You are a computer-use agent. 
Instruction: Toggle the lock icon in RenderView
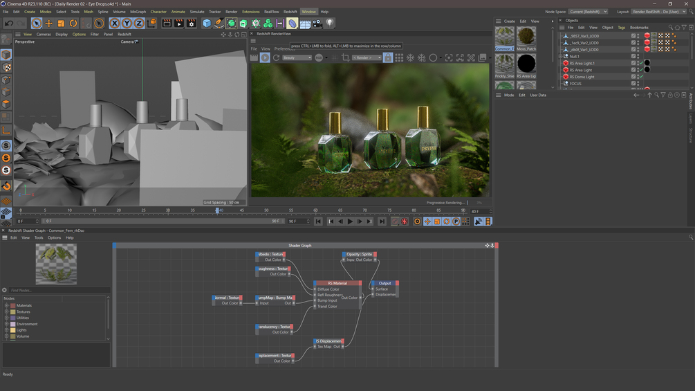pos(388,58)
